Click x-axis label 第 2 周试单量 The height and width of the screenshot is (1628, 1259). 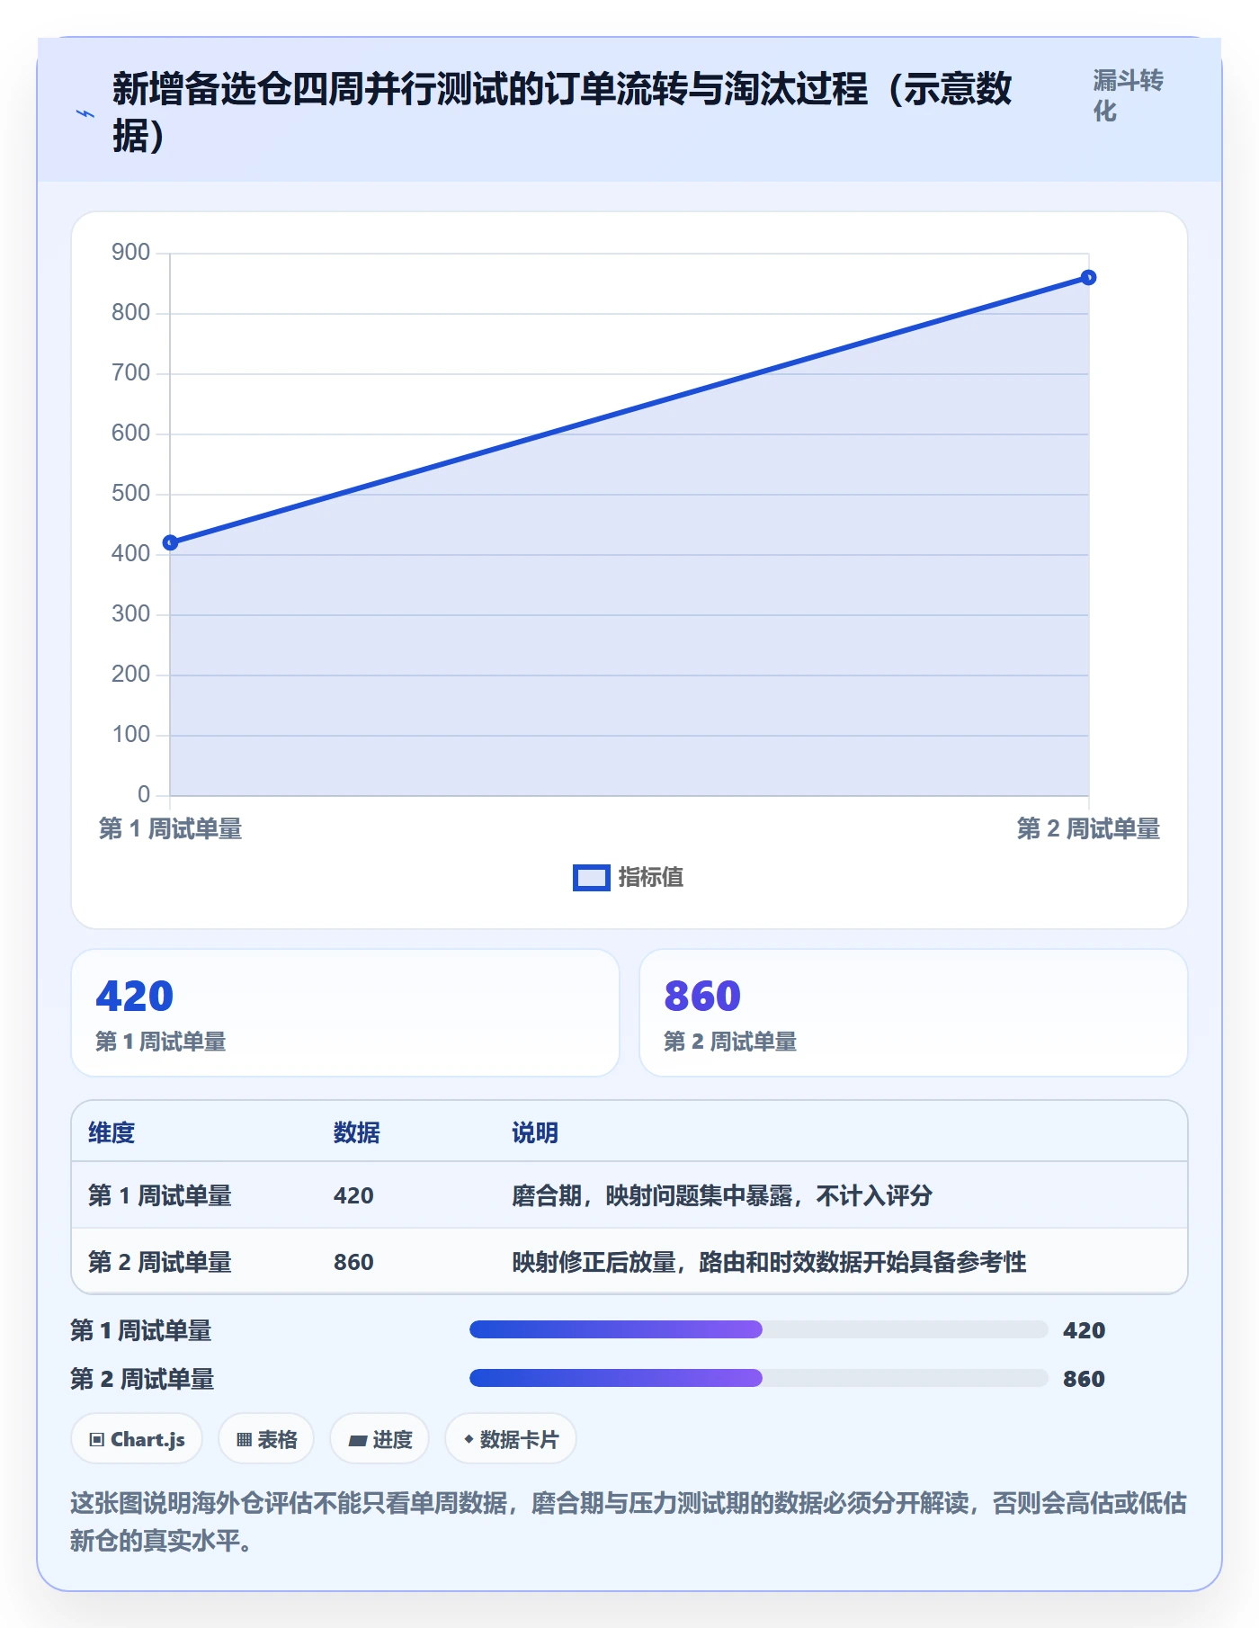coord(1088,828)
